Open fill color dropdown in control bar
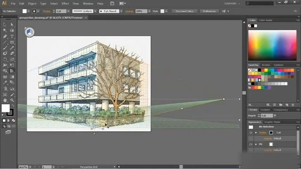The width and height of the screenshot is (301, 169). [x=28, y=11]
